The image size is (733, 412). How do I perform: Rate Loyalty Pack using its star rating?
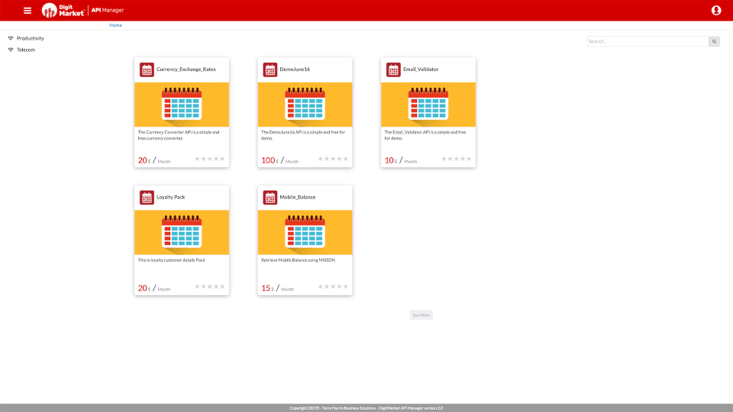[210, 287]
